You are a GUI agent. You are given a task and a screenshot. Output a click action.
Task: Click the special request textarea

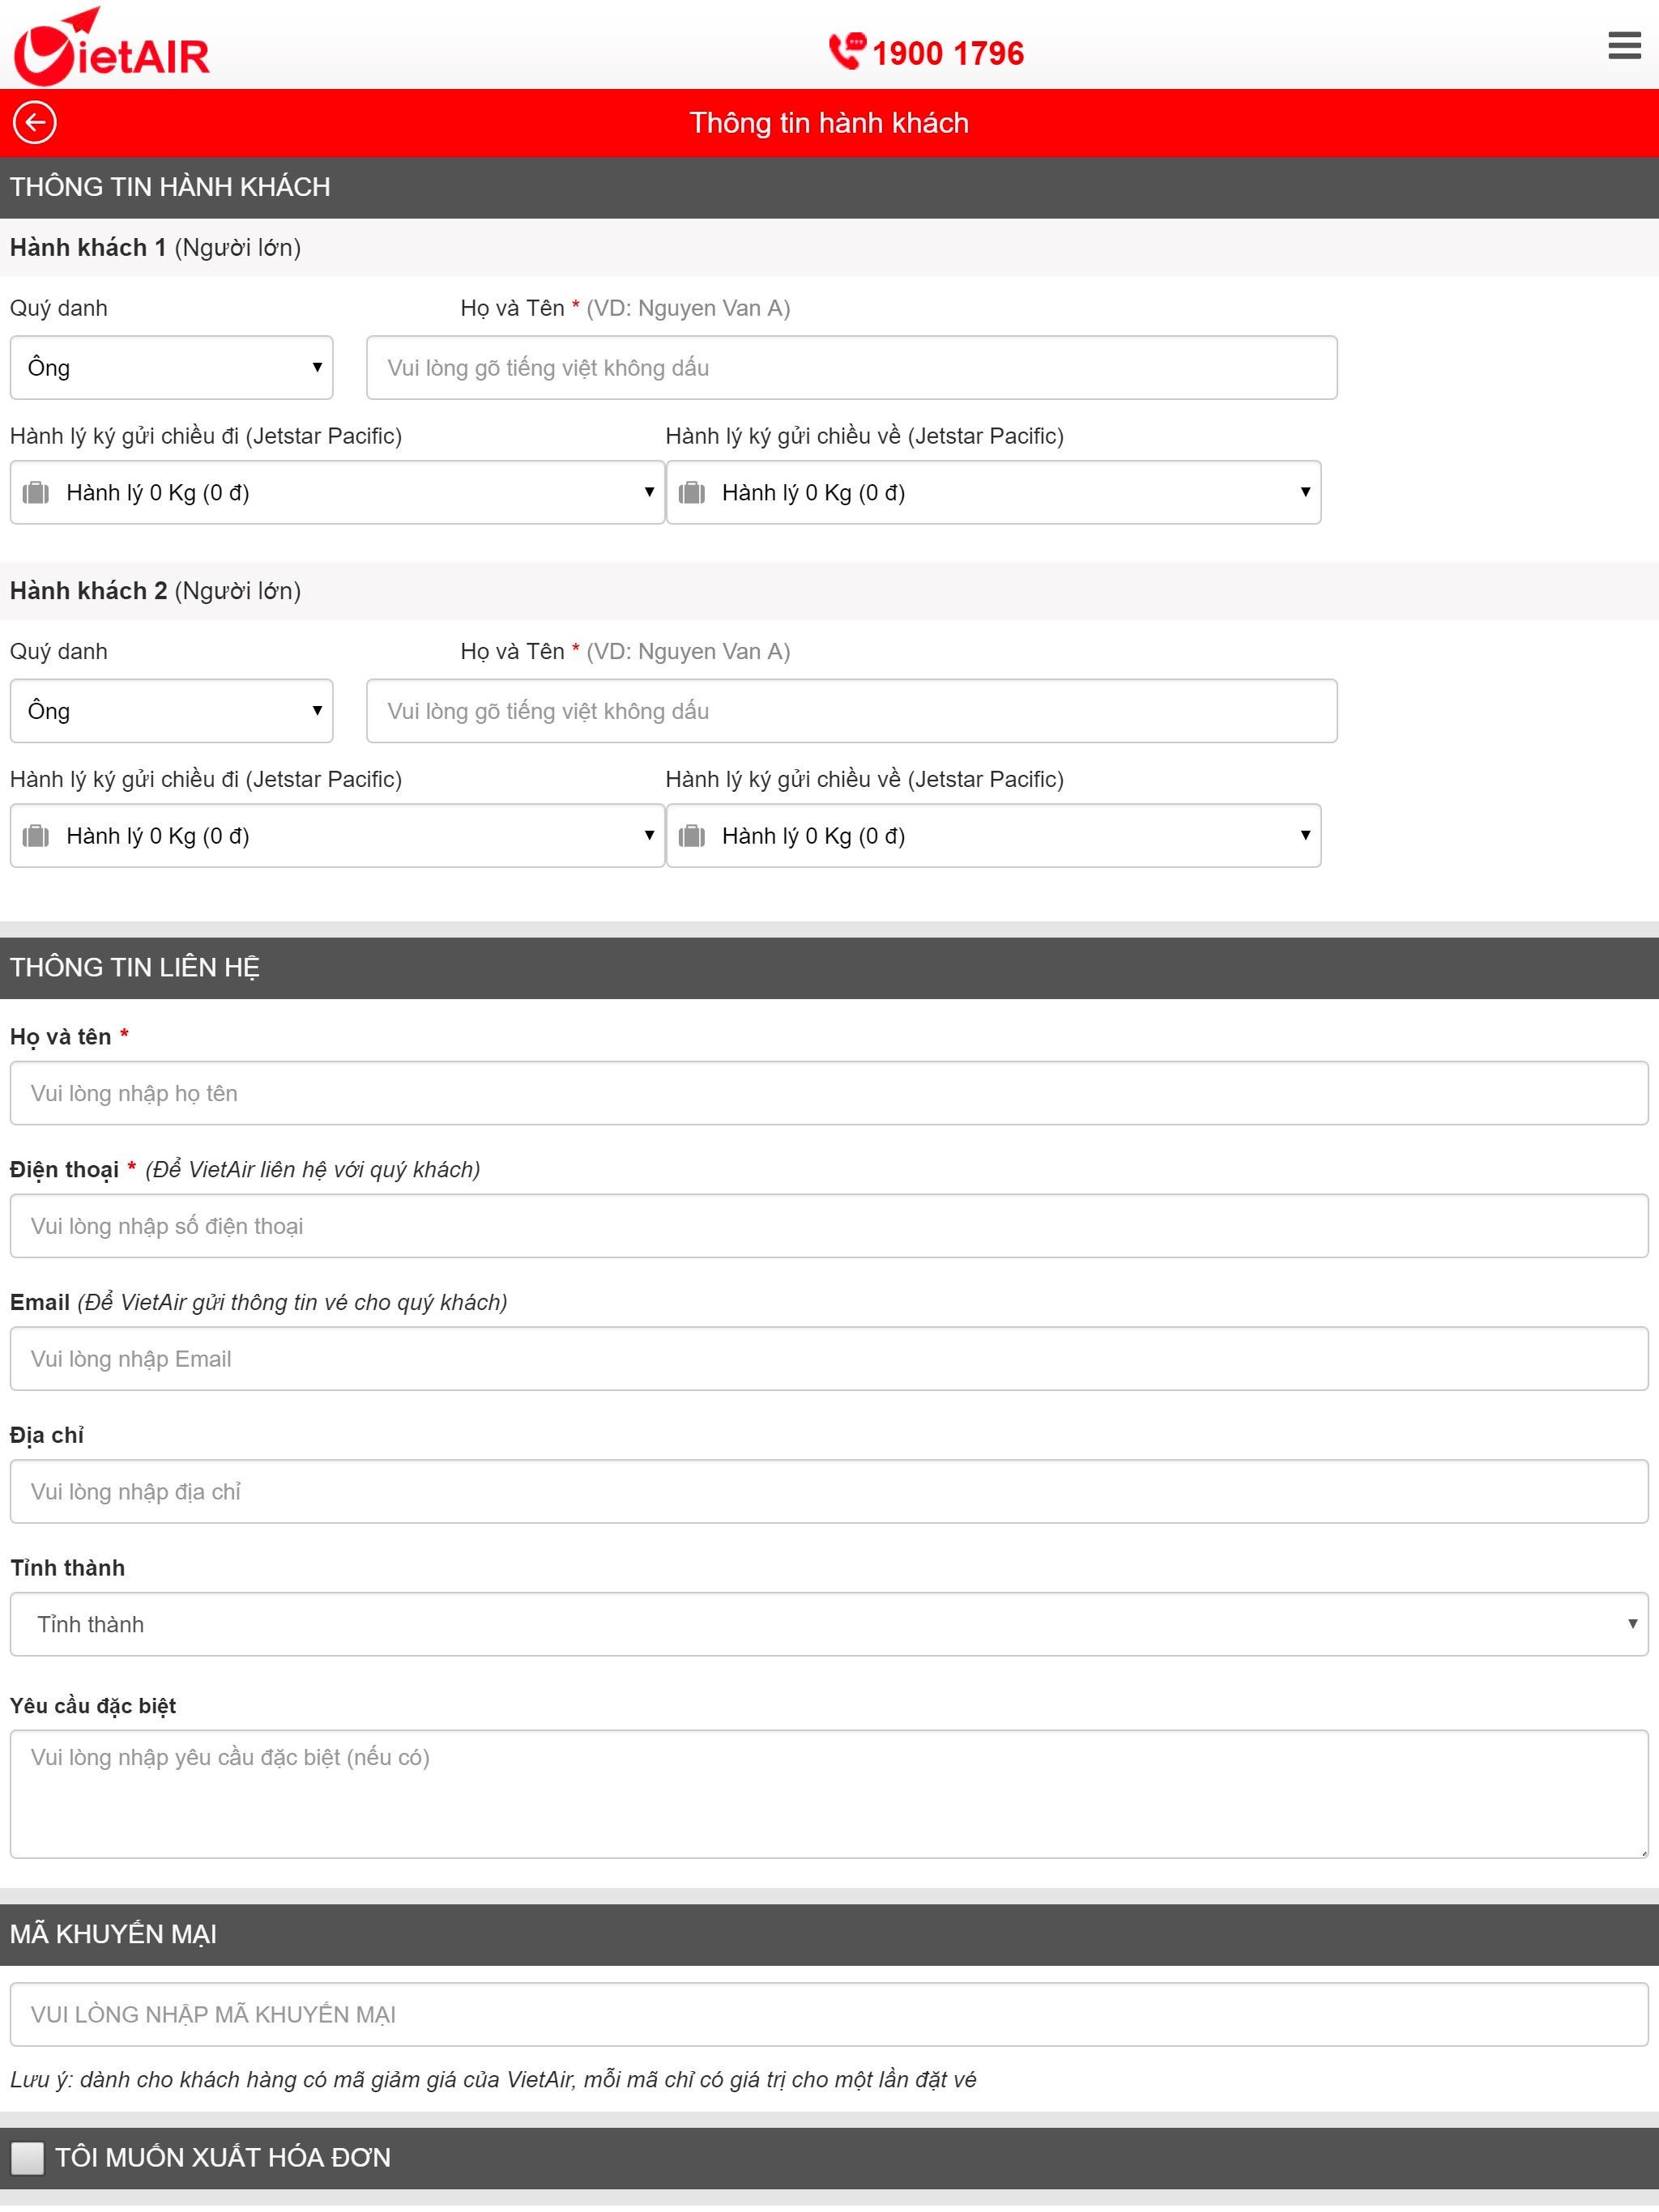pyautogui.click(x=829, y=1794)
